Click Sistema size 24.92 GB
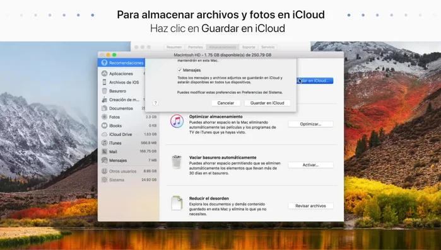Image resolution: width=441 pixels, height=250 pixels. coord(149,179)
